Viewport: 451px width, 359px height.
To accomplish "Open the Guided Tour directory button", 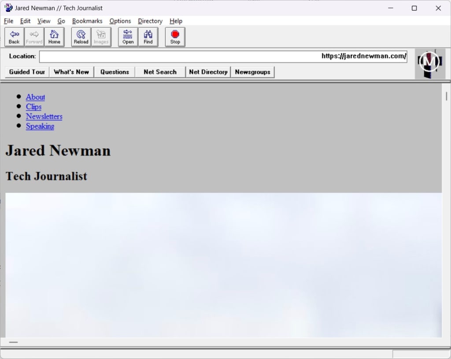I will tap(26, 72).
